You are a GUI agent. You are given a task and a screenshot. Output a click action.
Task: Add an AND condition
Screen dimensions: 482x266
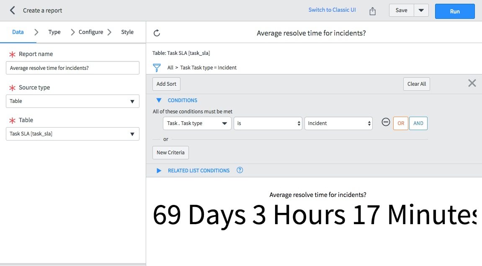pyautogui.click(x=418, y=123)
